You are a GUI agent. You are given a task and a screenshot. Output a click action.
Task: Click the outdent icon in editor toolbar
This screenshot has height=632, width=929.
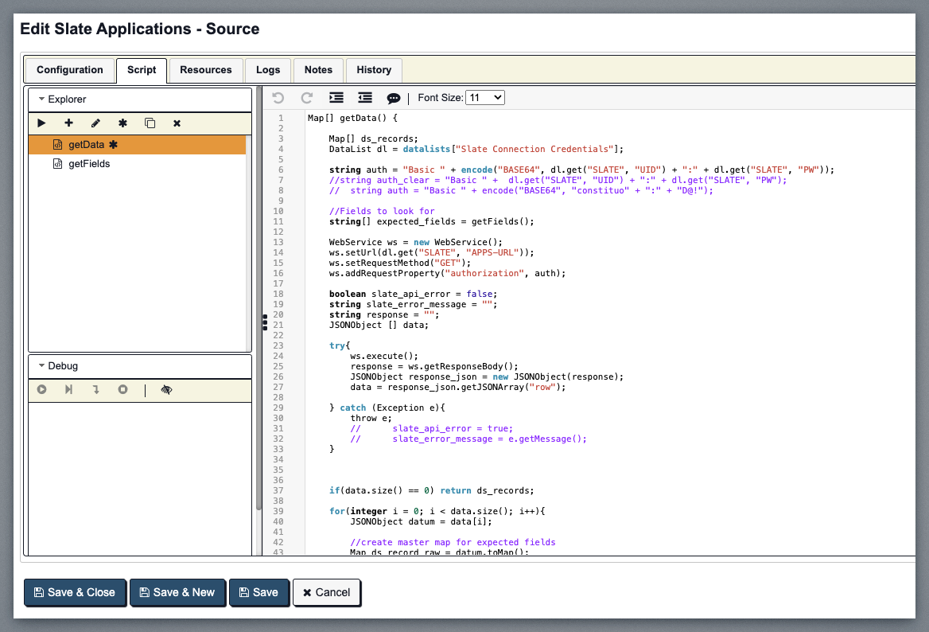pyautogui.click(x=365, y=98)
